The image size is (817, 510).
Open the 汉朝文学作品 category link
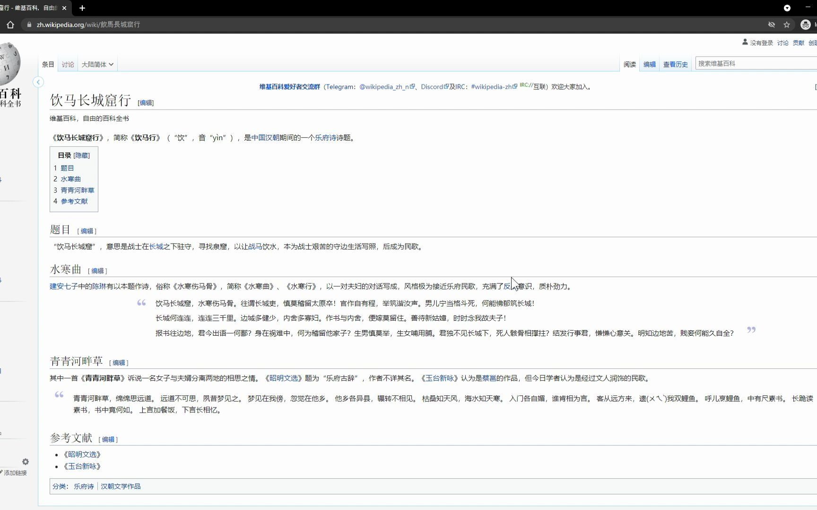(121, 486)
